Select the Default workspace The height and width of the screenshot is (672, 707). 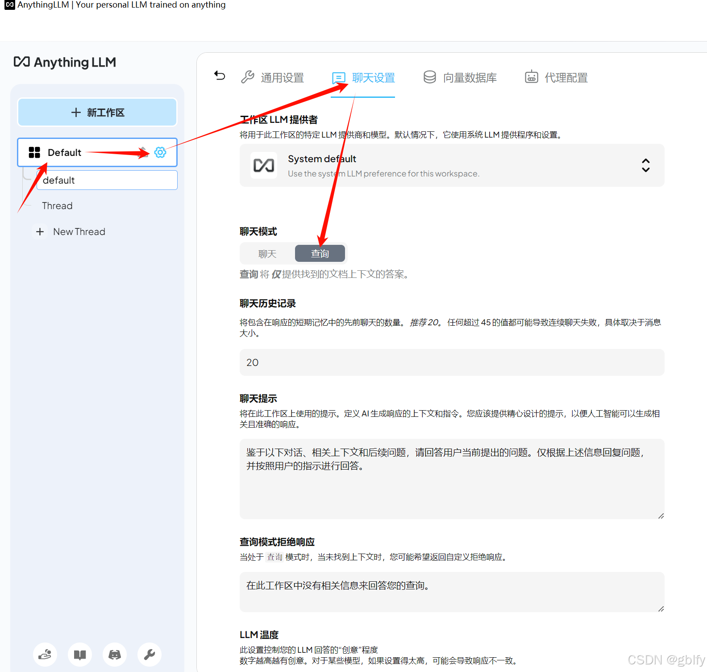(97, 152)
